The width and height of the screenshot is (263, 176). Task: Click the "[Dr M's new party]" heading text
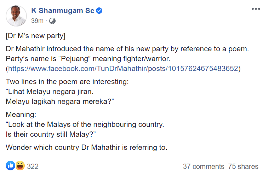(x=35, y=36)
